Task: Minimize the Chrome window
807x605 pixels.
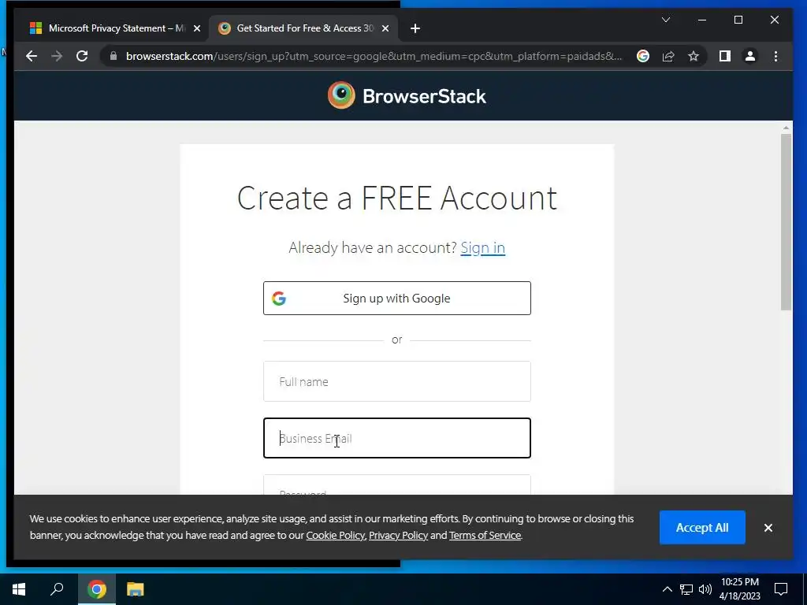Action: pyautogui.click(x=702, y=20)
